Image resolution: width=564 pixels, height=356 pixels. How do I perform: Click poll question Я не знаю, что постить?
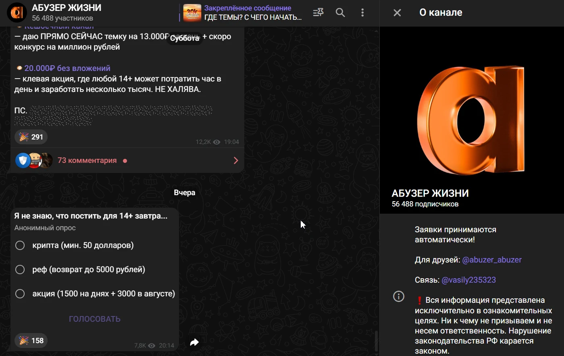click(91, 216)
